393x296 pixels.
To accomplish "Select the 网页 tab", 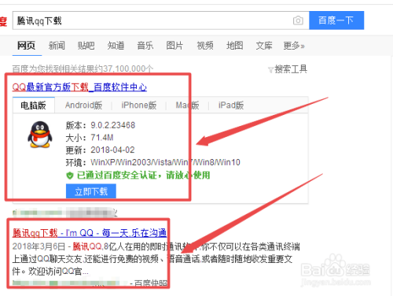I will [26, 46].
